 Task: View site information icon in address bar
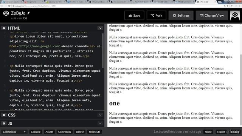pos(14,6)
